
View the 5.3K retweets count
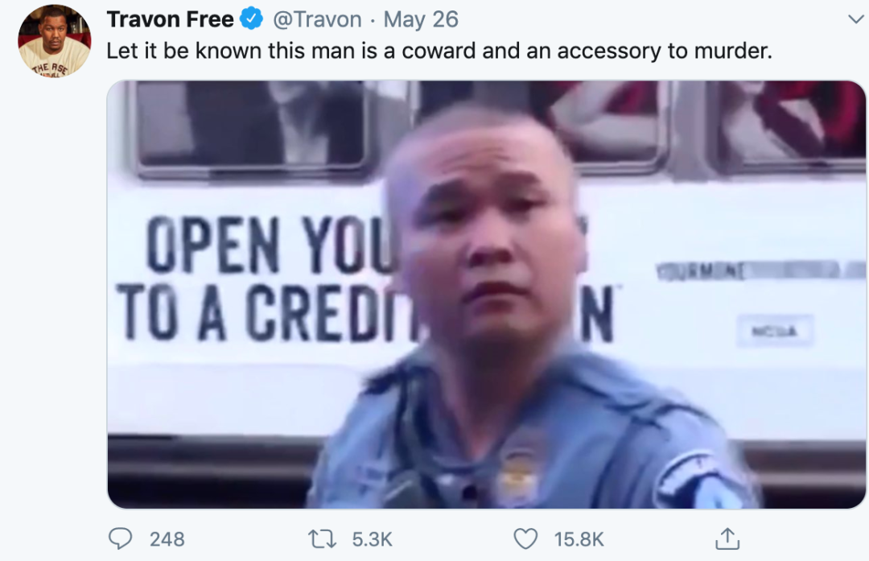pyautogui.click(x=372, y=538)
